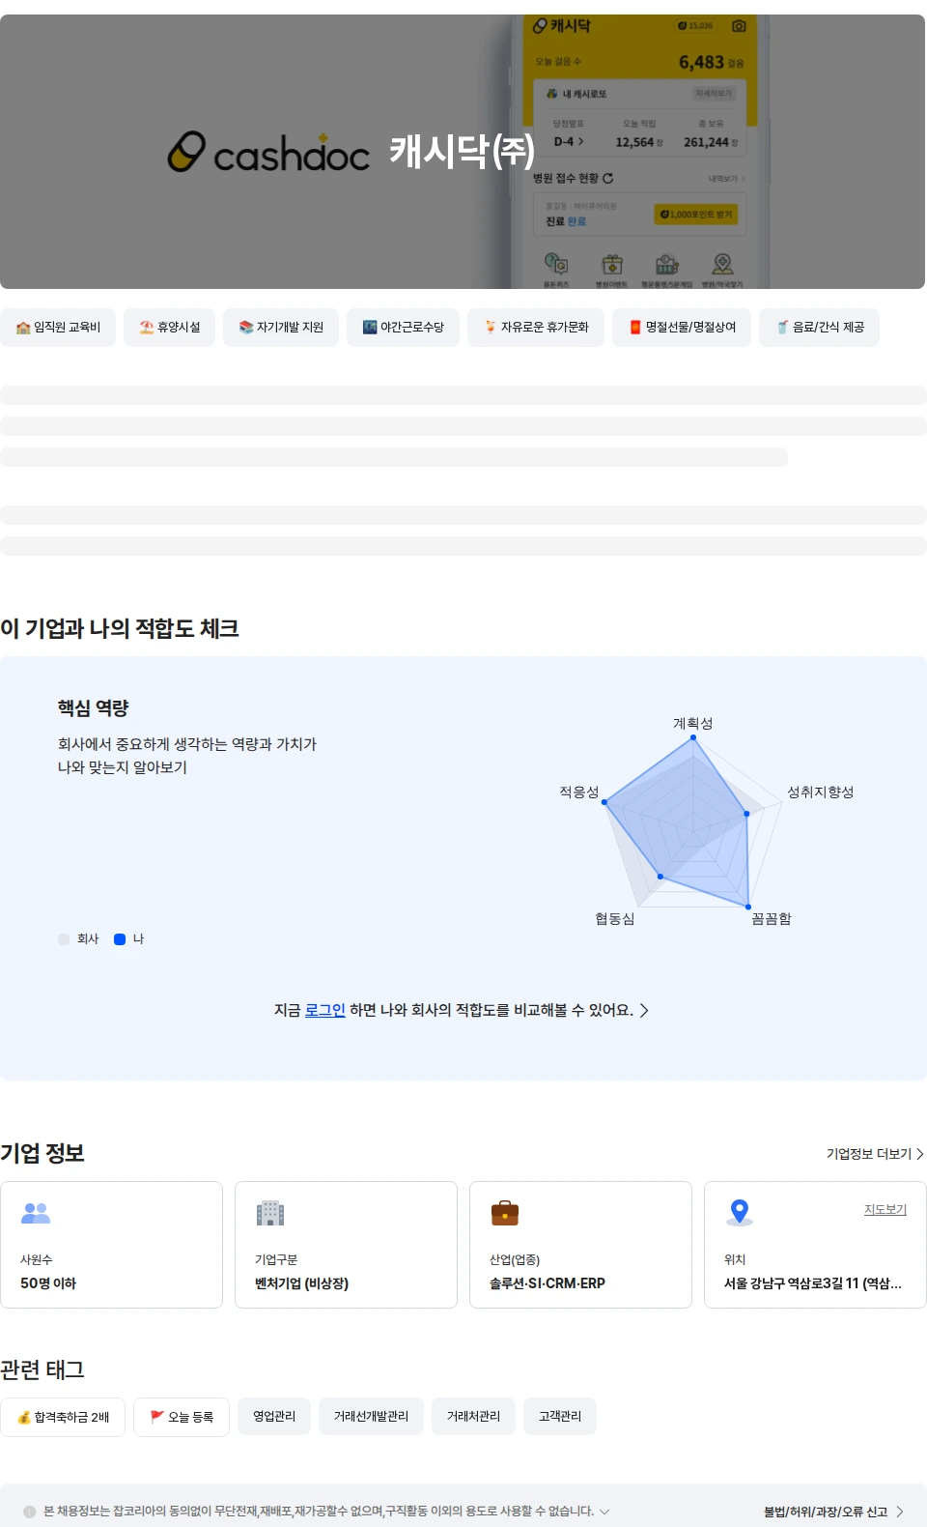Select the 오늘 등록 tag
Viewport: 927px width, 1527px height.
pyautogui.click(x=182, y=1417)
